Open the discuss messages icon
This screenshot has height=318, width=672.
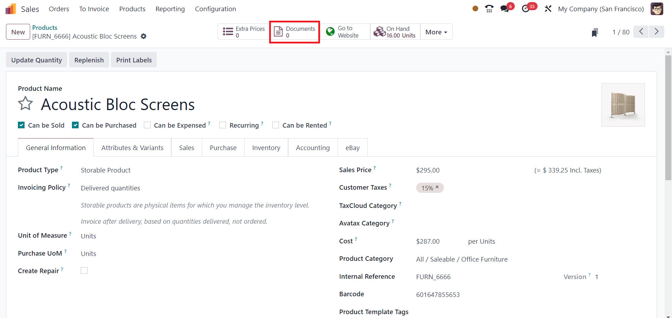tap(505, 9)
